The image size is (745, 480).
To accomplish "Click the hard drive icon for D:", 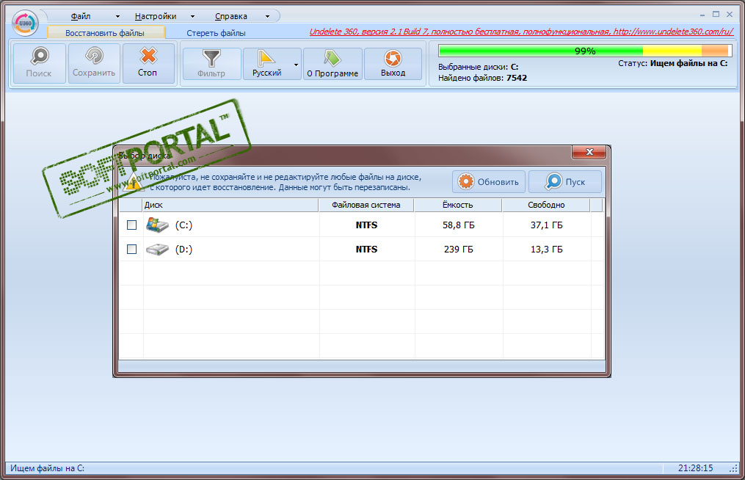I will (x=157, y=249).
